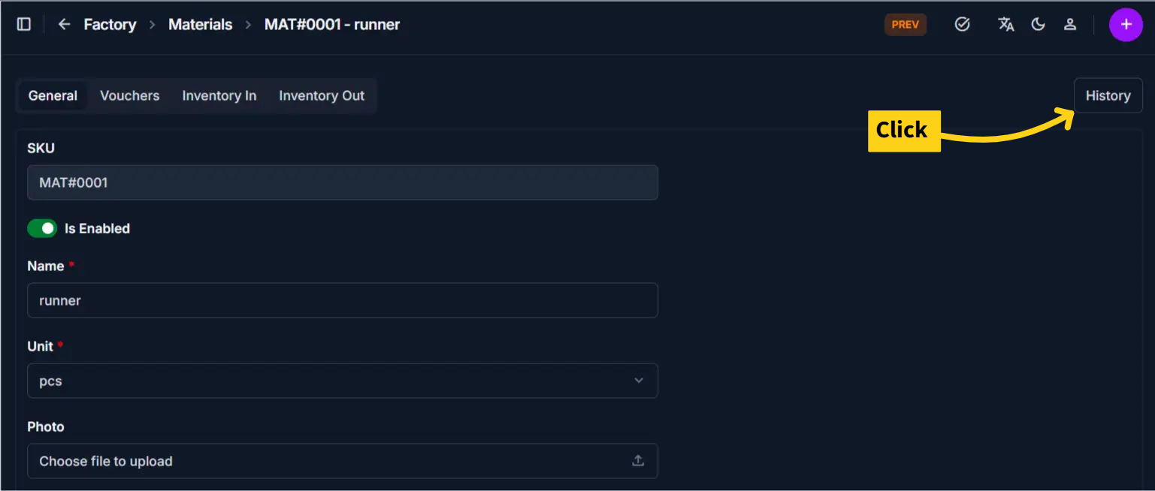
Task: Click the History button
Action: (x=1108, y=95)
